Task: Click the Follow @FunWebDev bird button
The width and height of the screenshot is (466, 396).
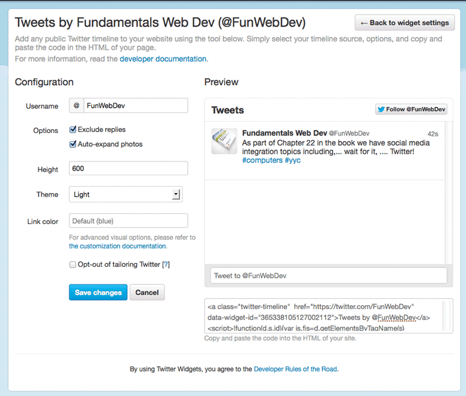Action: (411, 109)
